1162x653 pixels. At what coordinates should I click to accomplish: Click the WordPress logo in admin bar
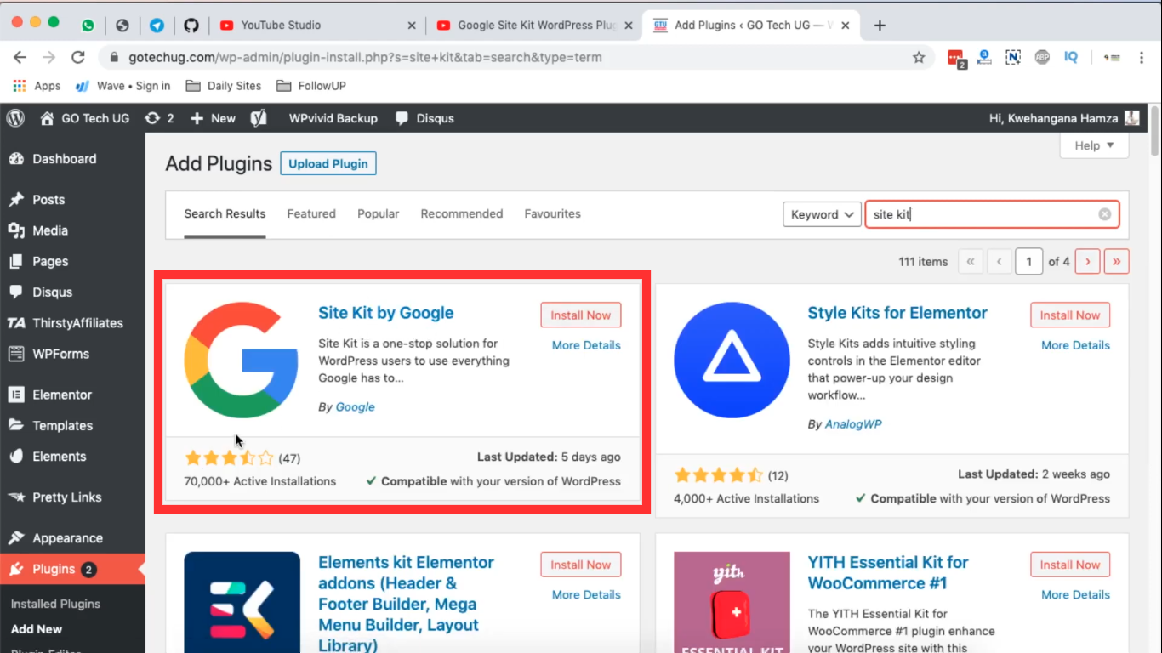15,118
